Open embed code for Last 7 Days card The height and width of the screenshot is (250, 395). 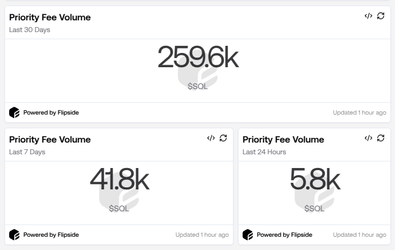(210, 138)
